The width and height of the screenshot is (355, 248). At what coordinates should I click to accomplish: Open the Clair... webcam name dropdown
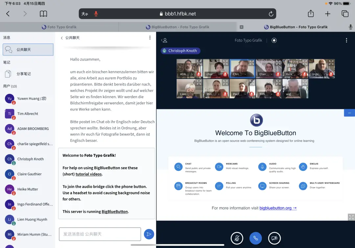pyautogui.click(x=266, y=74)
